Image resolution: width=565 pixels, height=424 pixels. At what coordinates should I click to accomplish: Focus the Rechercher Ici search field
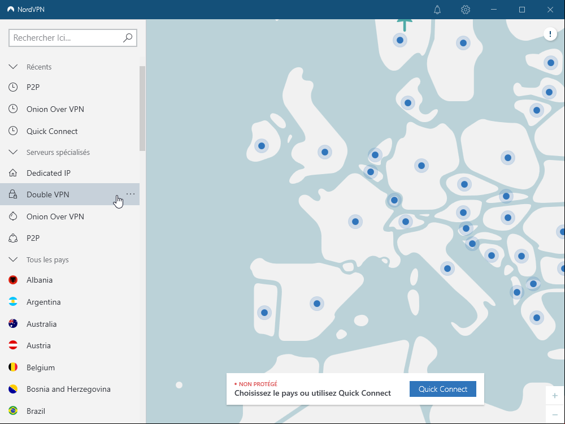point(73,38)
